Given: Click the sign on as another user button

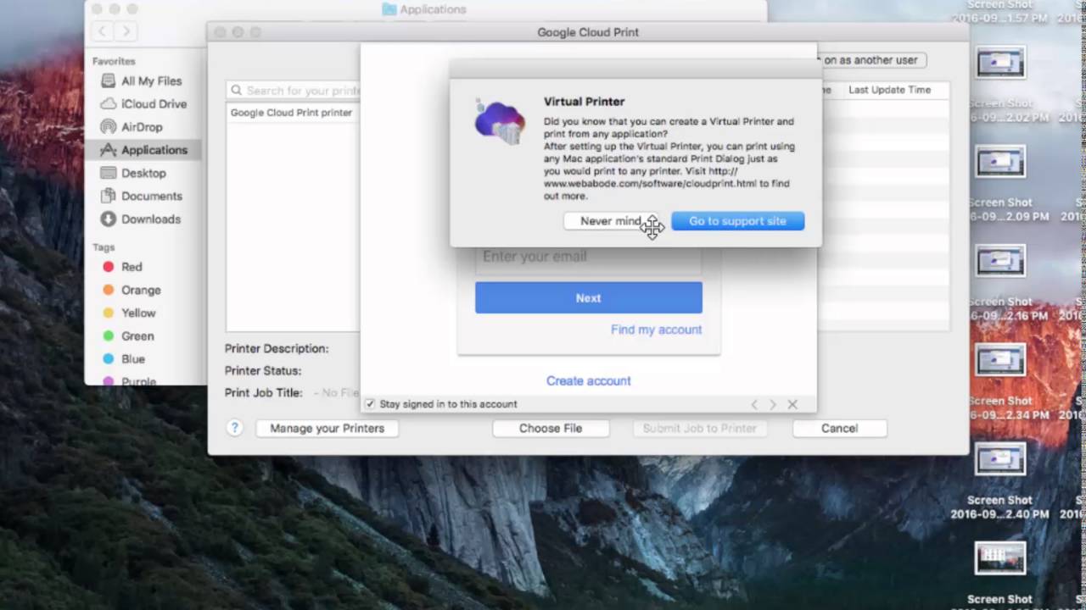Looking at the screenshot, I should coord(871,60).
